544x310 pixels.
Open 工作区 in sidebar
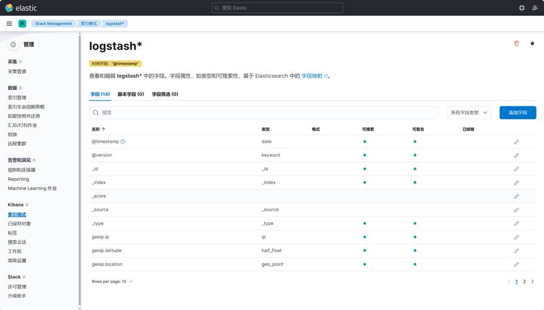(x=14, y=251)
